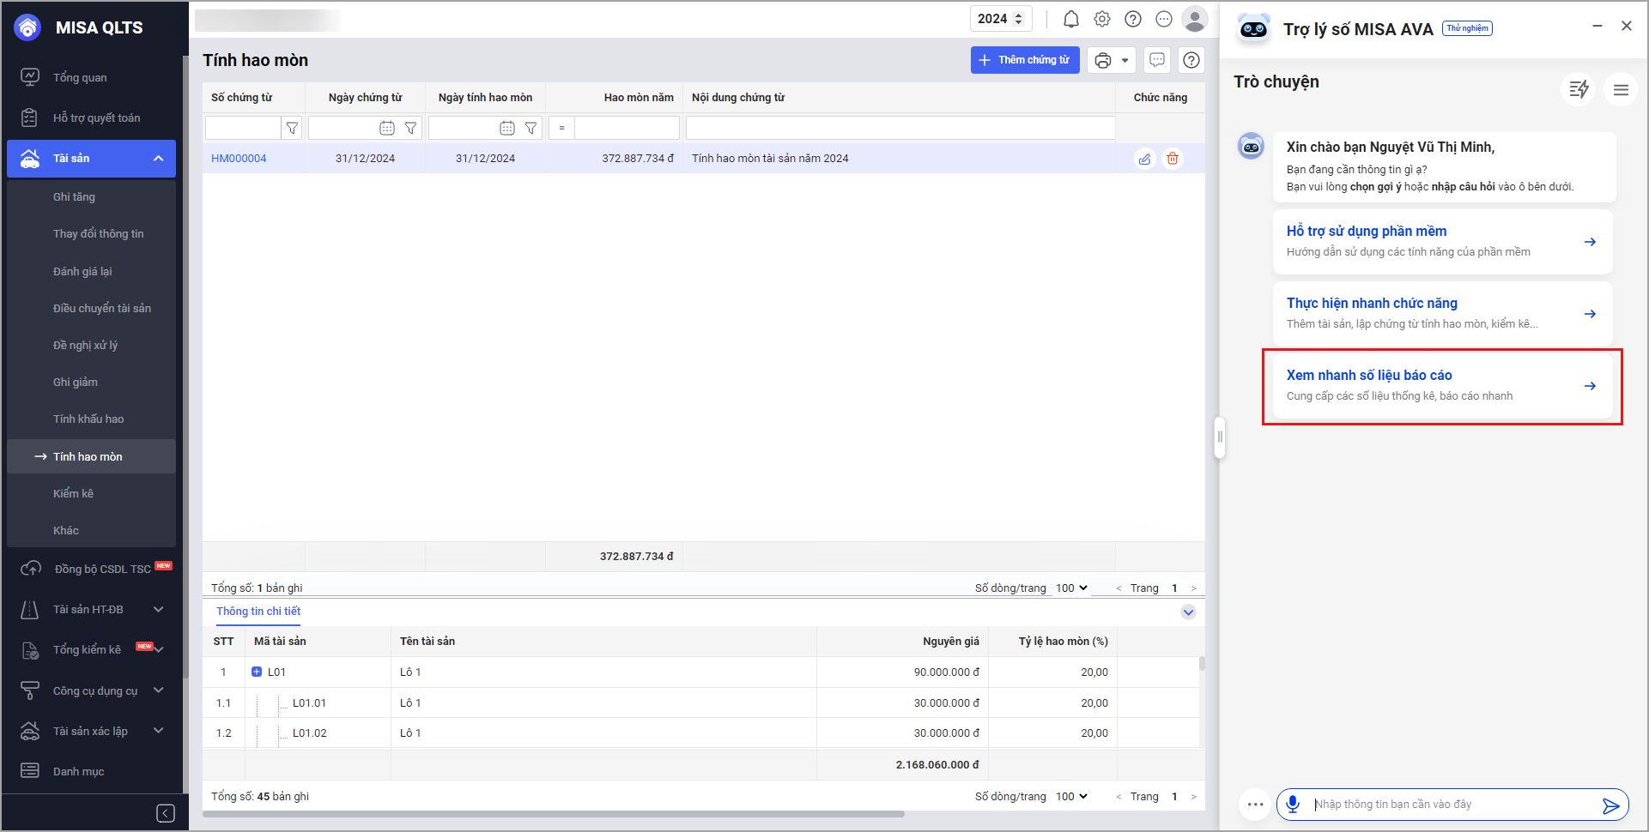Open the settings gear in top bar

tap(1102, 19)
